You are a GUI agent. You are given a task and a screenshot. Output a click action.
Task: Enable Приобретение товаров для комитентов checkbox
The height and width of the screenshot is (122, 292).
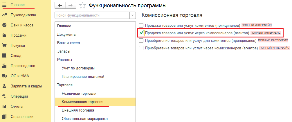(141, 40)
